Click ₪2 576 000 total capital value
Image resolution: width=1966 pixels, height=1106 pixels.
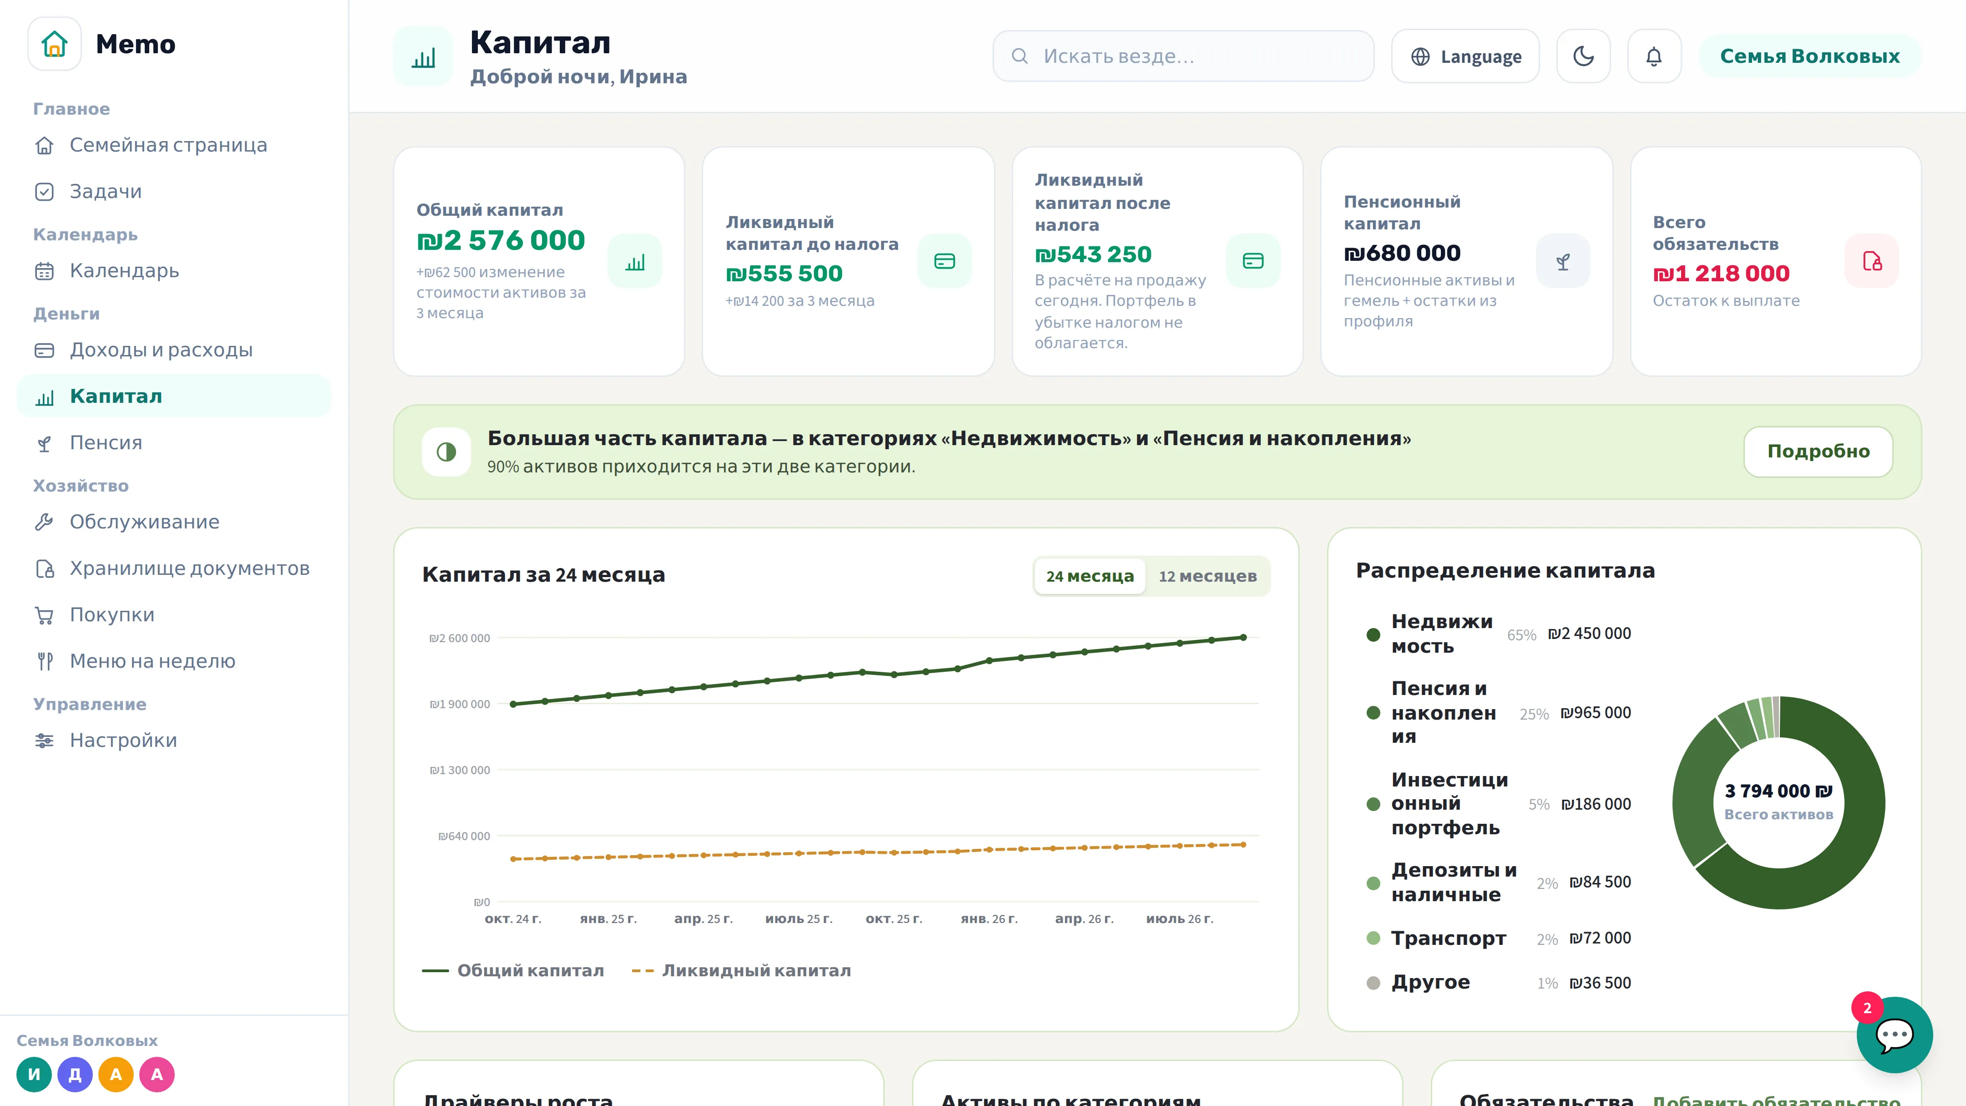click(501, 240)
